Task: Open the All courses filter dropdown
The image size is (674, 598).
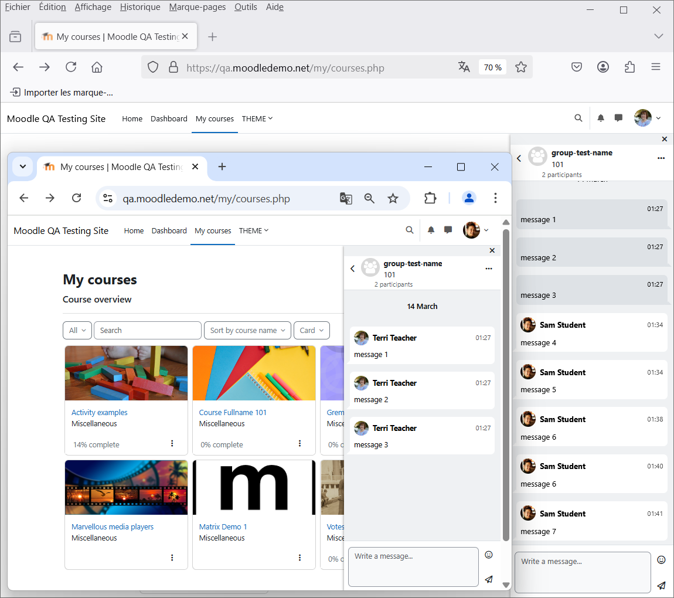Action: click(x=77, y=330)
